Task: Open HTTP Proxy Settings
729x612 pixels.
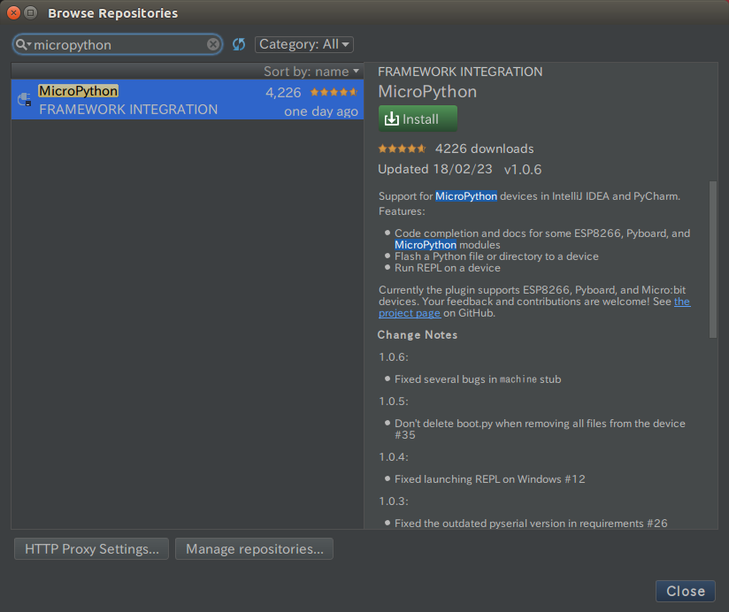Action: pos(92,549)
